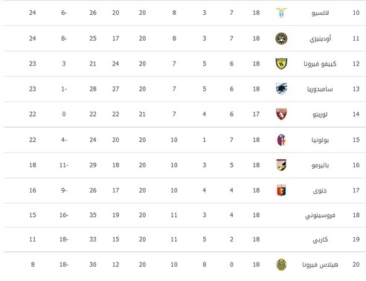Screen dimensions: 366x281
Task: Click the Palermo pink eagle crest
Action: 281,165
